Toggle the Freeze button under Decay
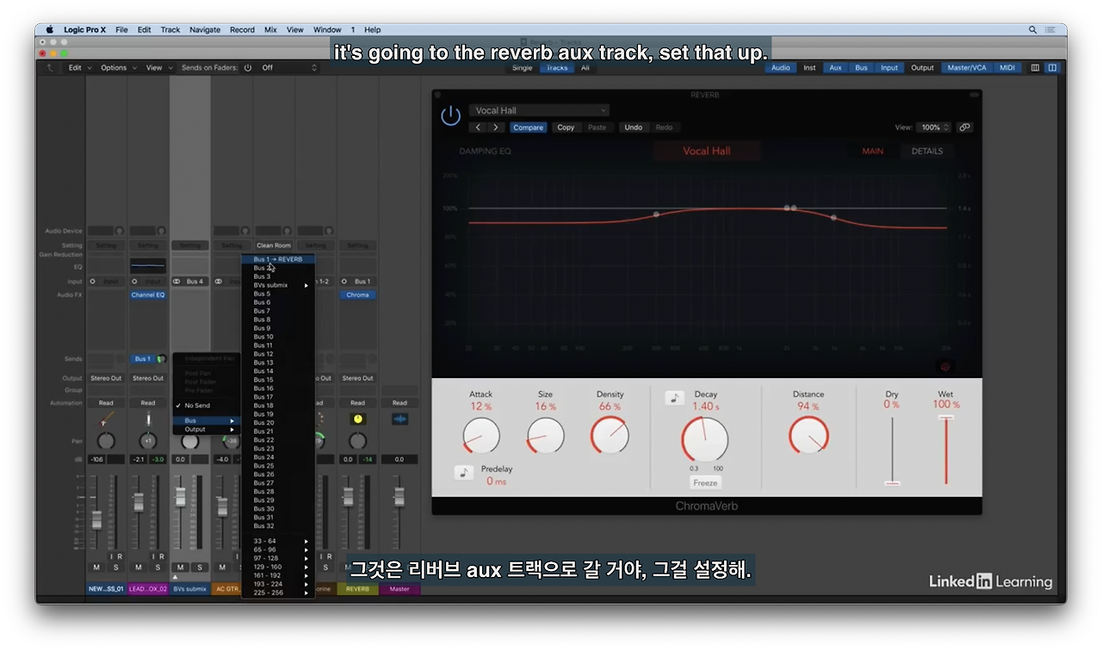Image resolution: width=1102 pixels, height=651 pixels. [705, 483]
